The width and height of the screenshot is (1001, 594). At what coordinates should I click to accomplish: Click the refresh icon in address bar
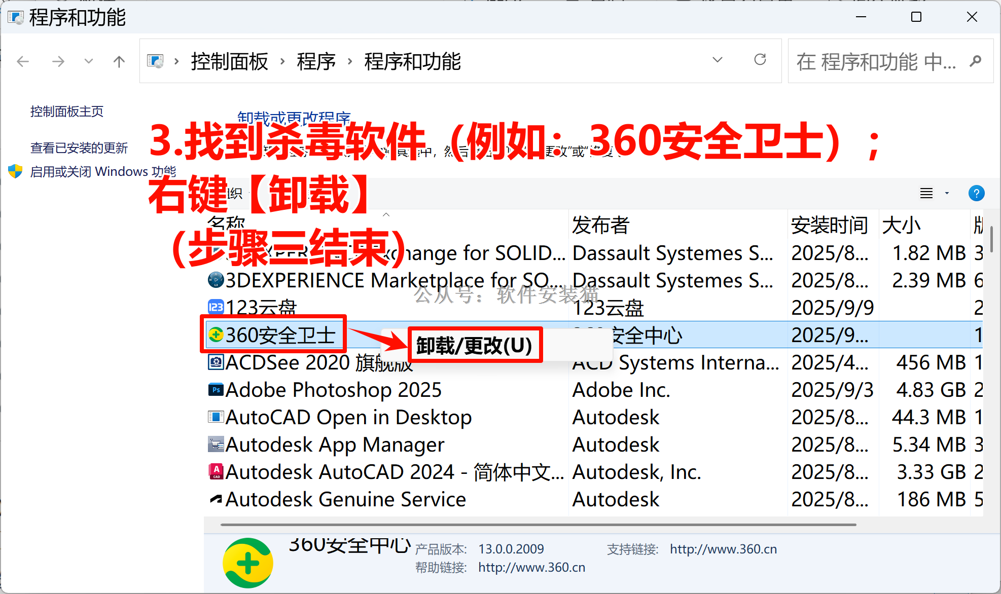coord(760,60)
